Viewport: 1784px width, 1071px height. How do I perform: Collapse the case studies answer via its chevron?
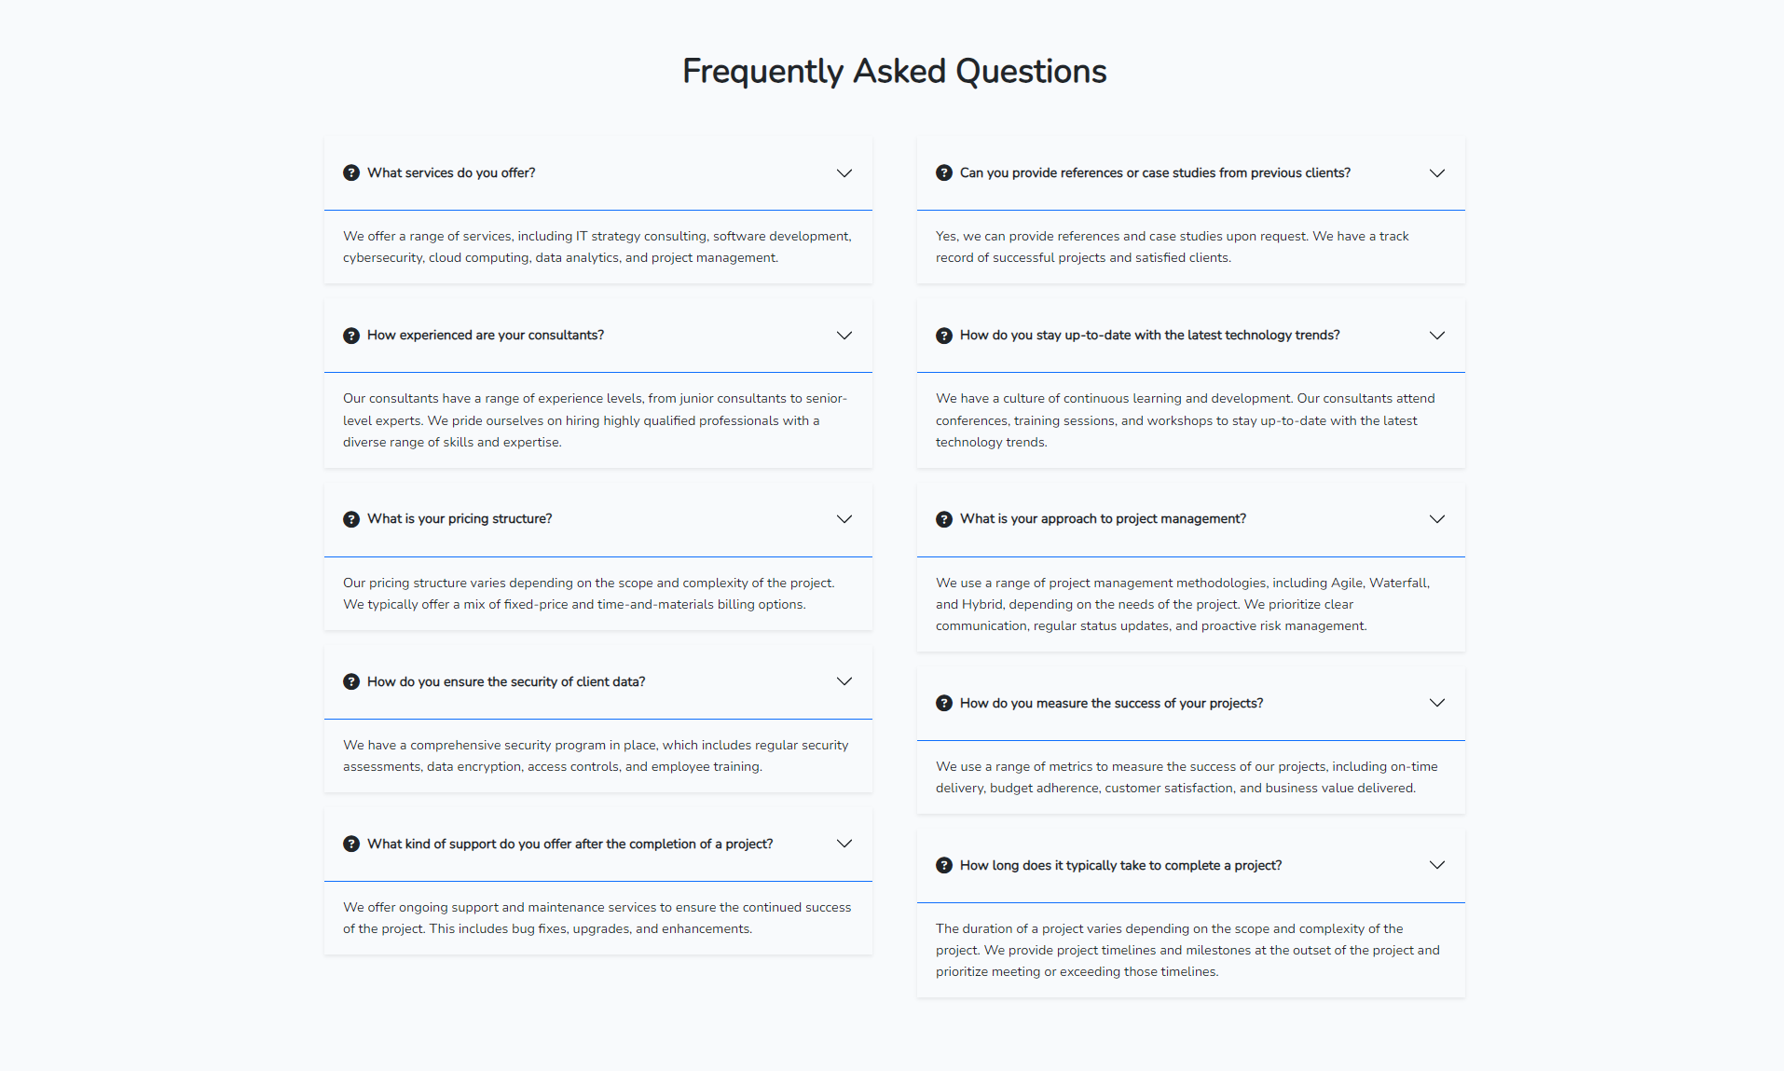(x=1437, y=173)
